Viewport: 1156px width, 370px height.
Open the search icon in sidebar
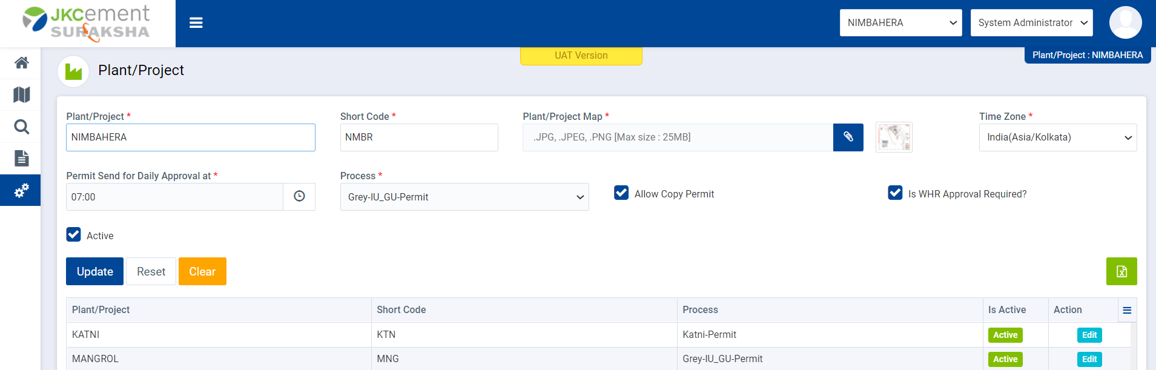22,127
